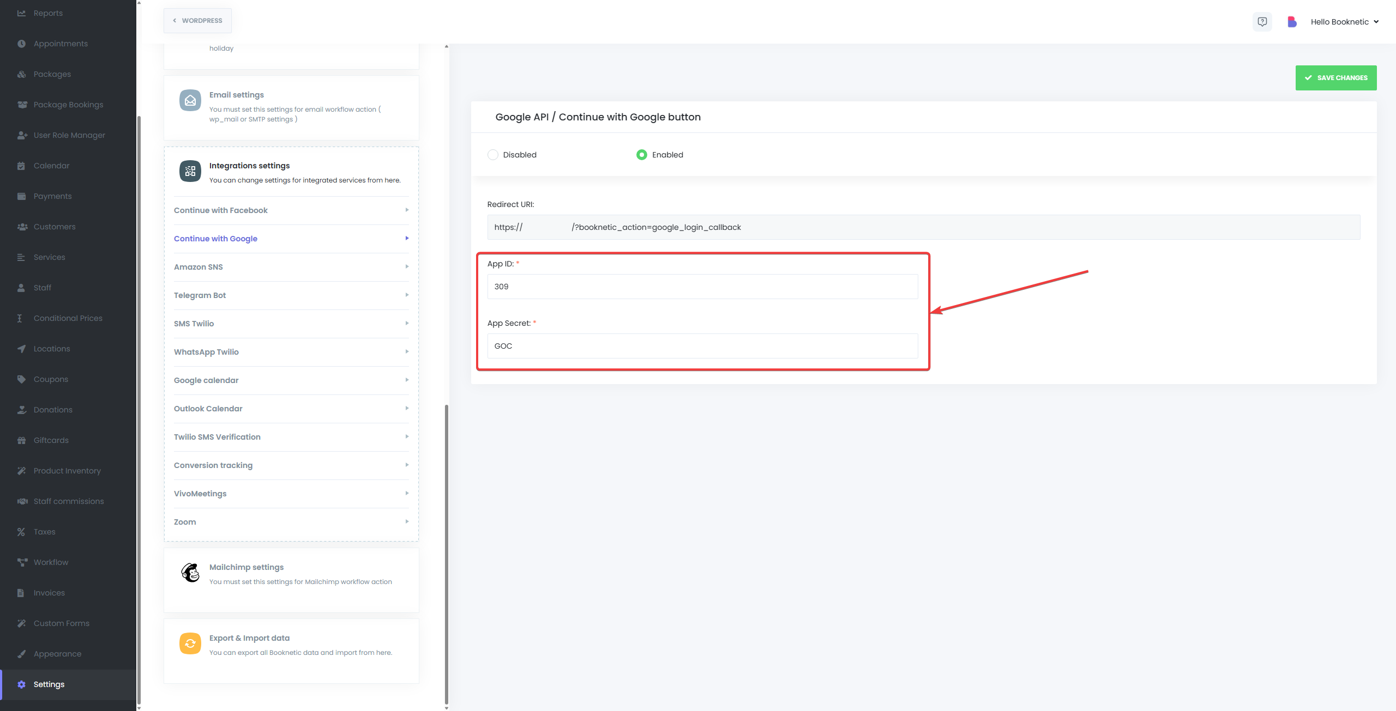Open the Mailchimp settings card

[x=291, y=580]
